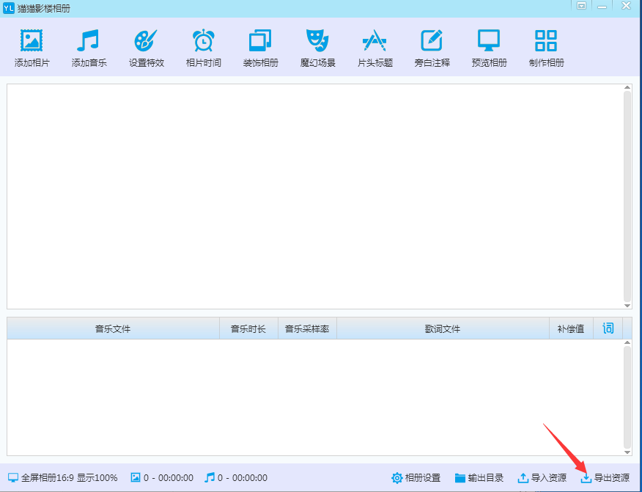Open 设置特效 to set special effects
Image resolution: width=642 pixels, height=492 pixels.
click(x=146, y=46)
